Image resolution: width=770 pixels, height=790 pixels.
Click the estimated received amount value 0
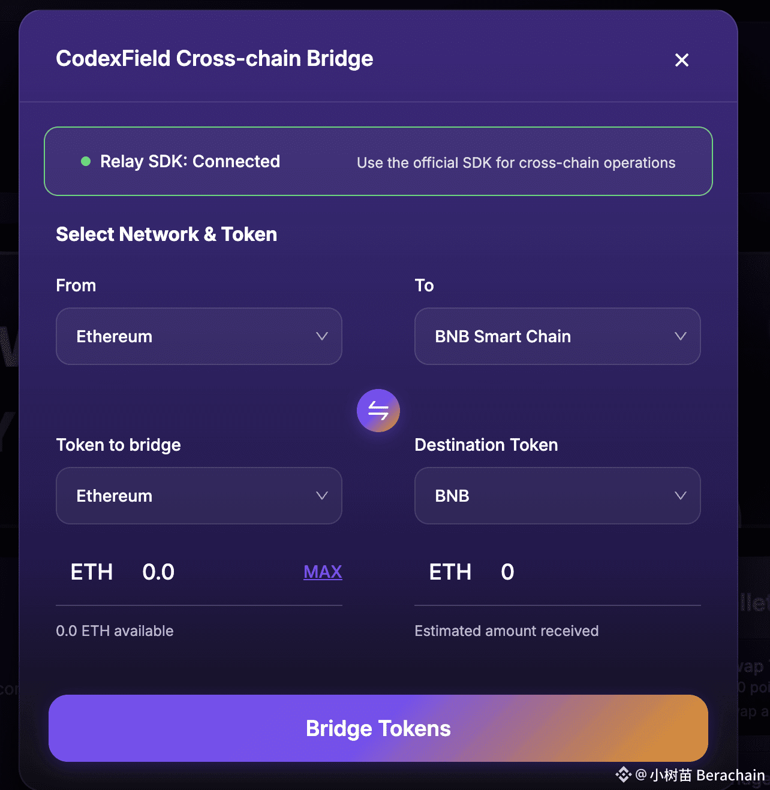pyautogui.click(x=507, y=572)
